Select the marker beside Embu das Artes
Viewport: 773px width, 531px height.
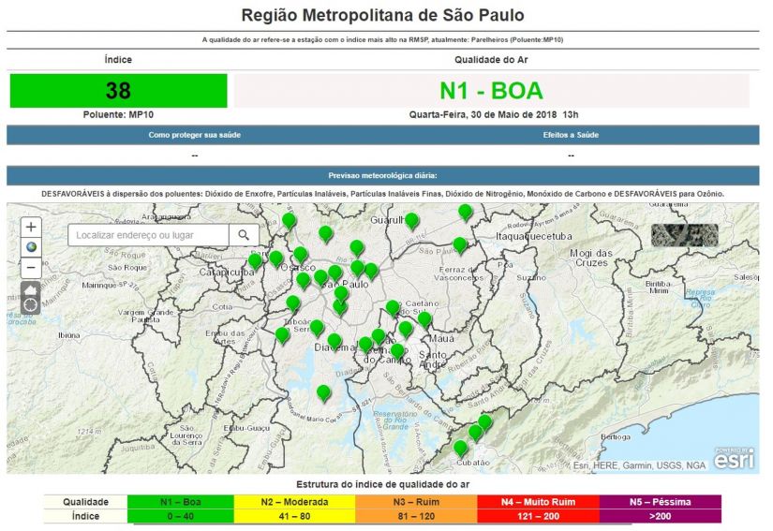pos(282,335)
